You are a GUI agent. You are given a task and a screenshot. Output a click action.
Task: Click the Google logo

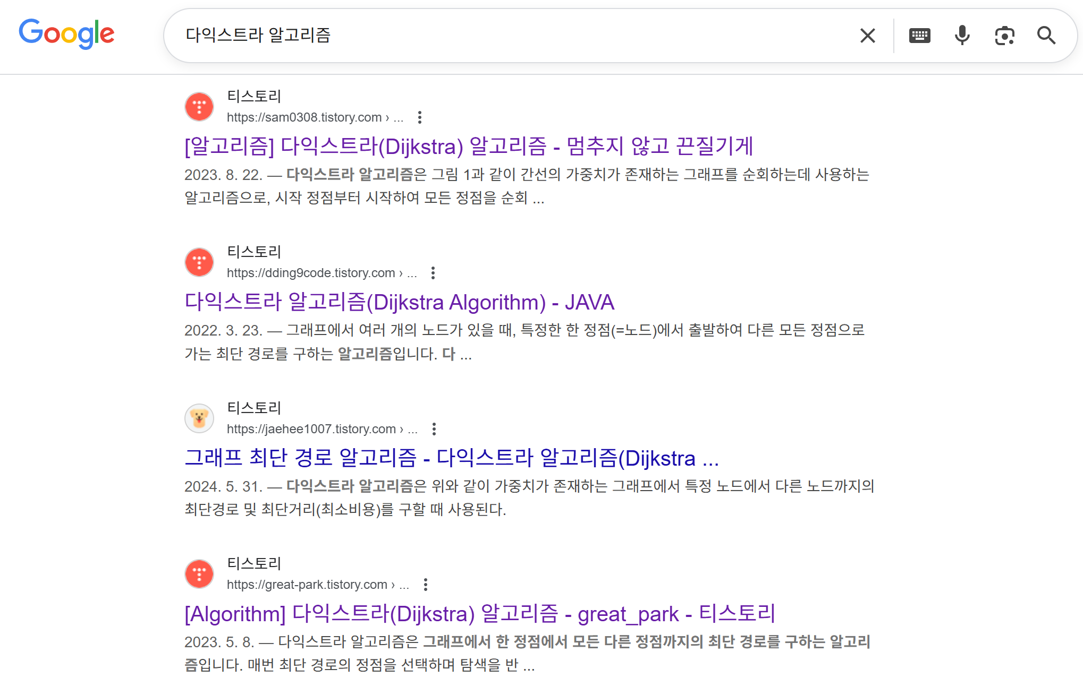pos(66,34)
